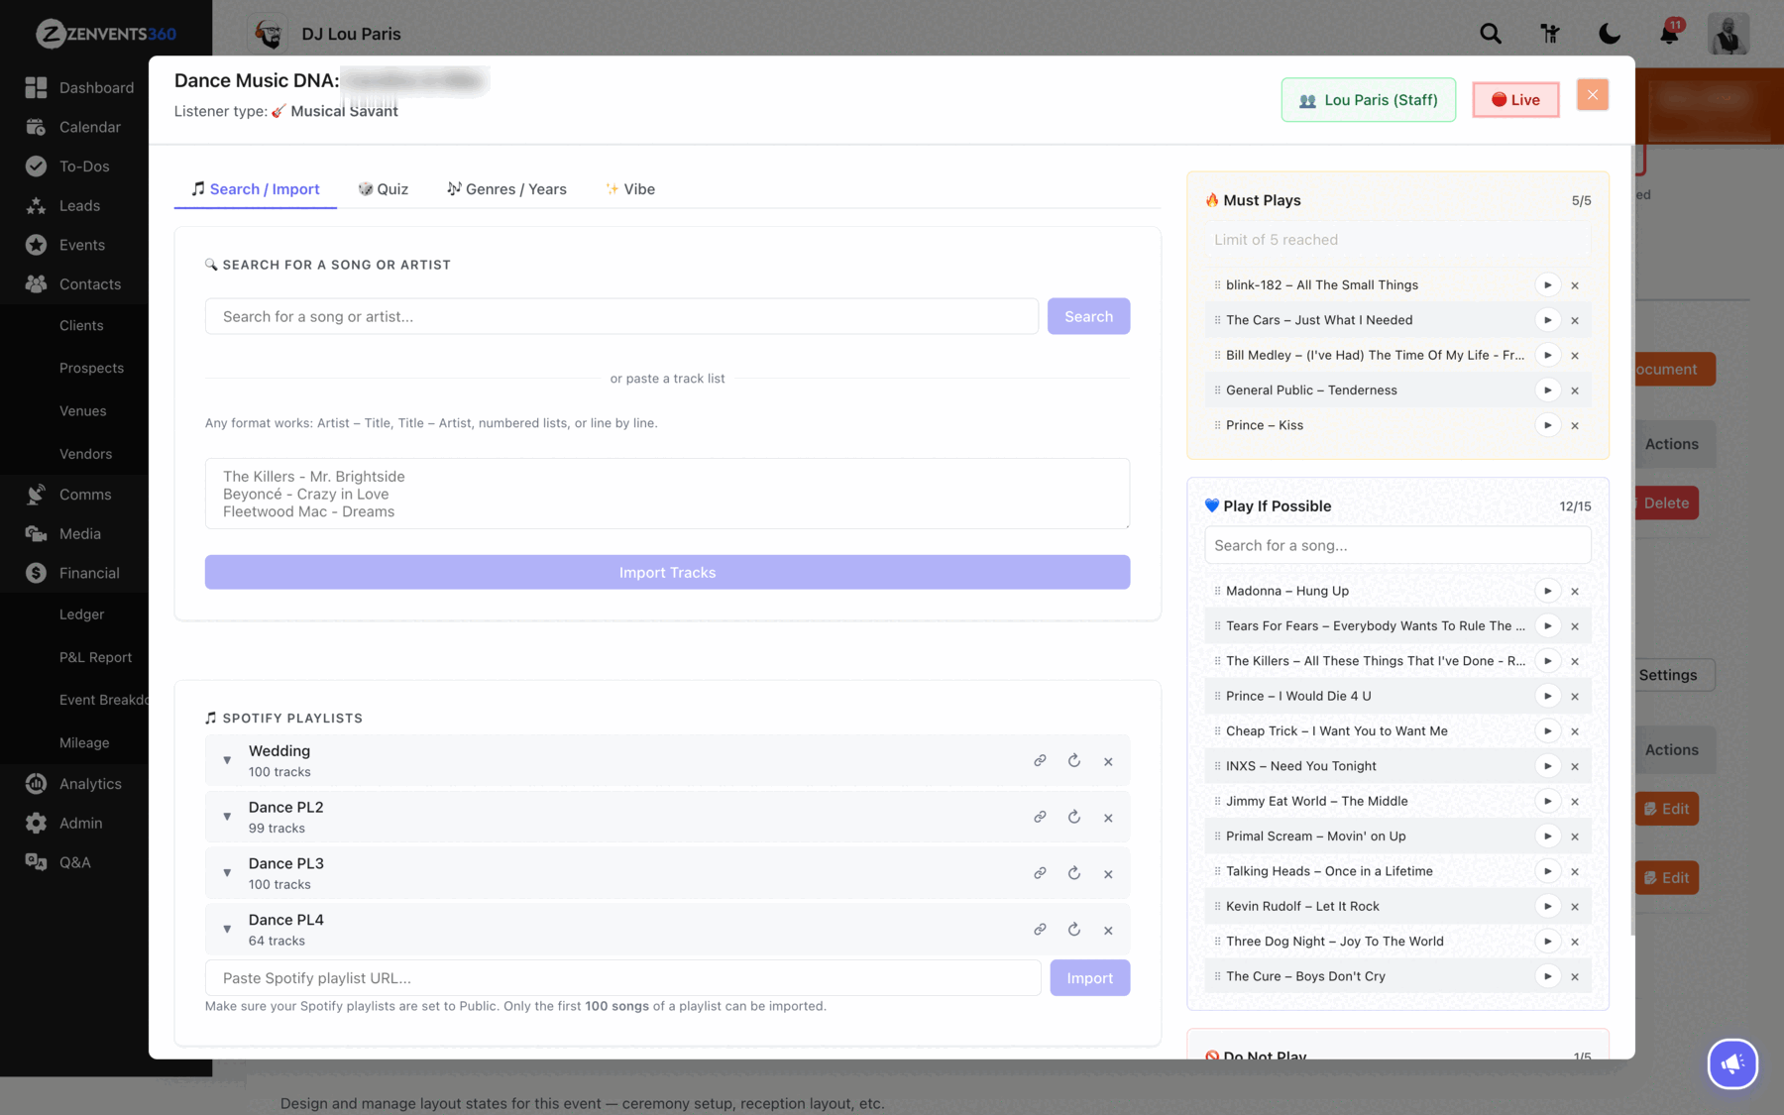Open Q&A in sidebar

[58, 862]
